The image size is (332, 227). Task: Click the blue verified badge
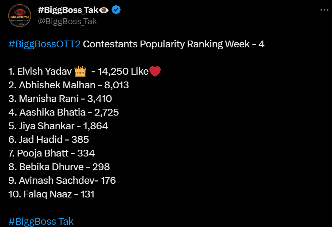(116, 10)
